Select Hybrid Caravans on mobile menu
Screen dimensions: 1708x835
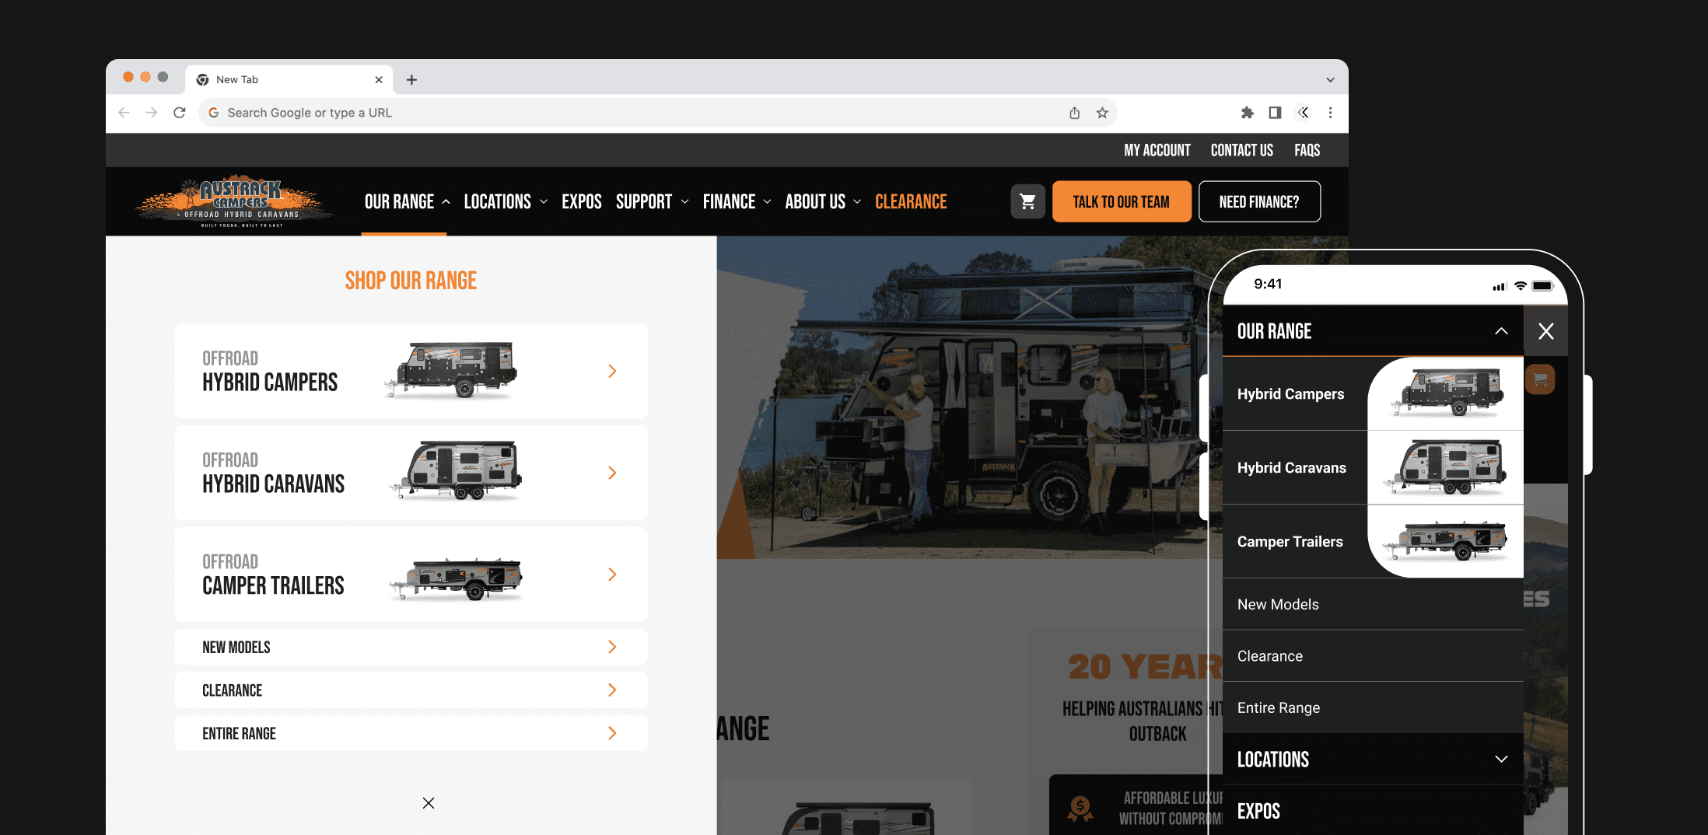point(1291,468)
